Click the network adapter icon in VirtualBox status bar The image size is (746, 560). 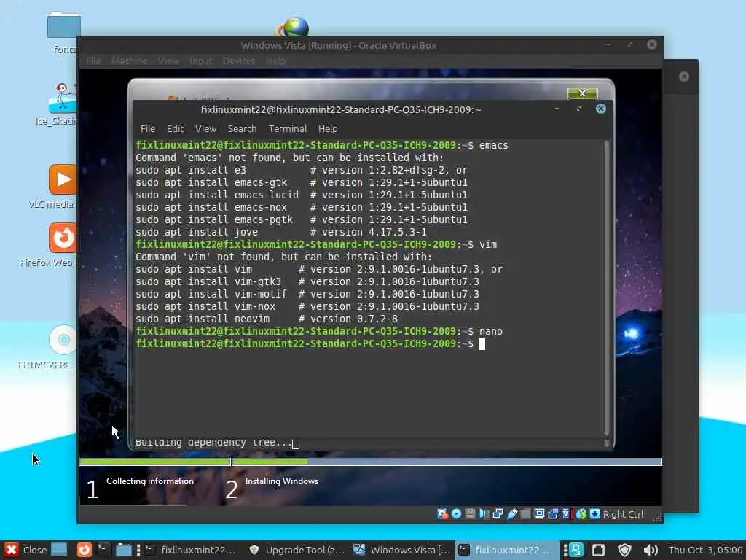click(498, 514)
